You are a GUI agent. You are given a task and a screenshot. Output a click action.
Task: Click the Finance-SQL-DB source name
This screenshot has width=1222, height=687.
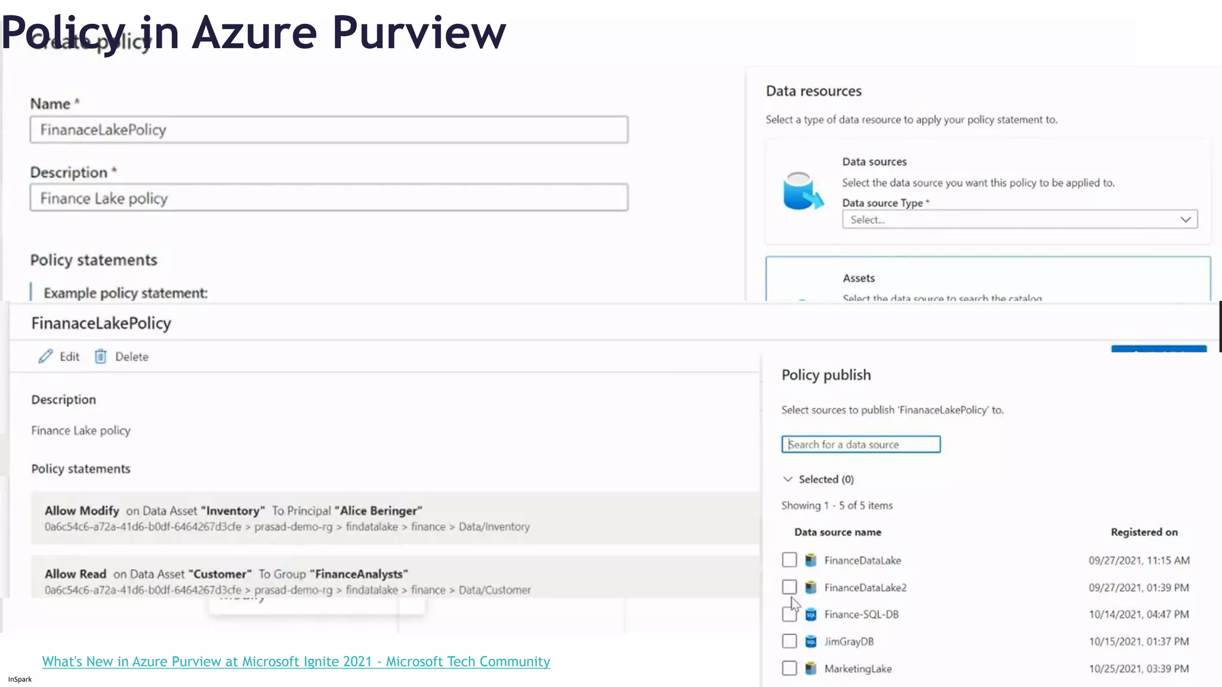[x=862, y=614]
